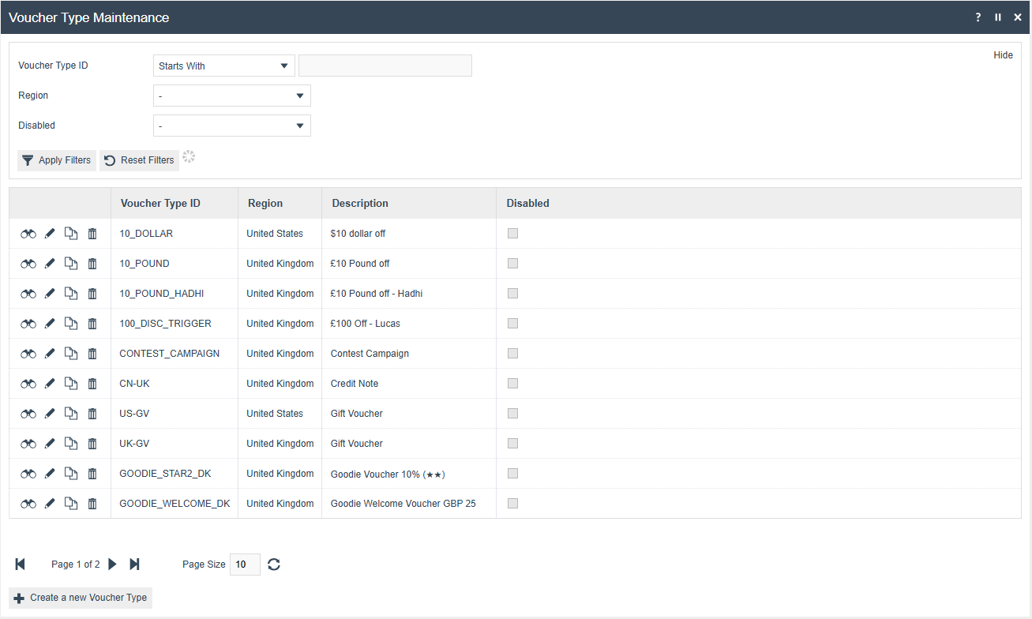This screenshot has height=619, width=1032.
Task: Open the Region filter dropdown
Action: pyautogui.click(x=232, y=96)
